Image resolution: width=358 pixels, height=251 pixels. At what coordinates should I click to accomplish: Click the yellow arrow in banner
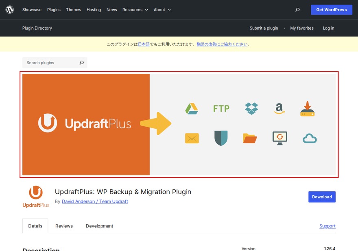point(156,123)
